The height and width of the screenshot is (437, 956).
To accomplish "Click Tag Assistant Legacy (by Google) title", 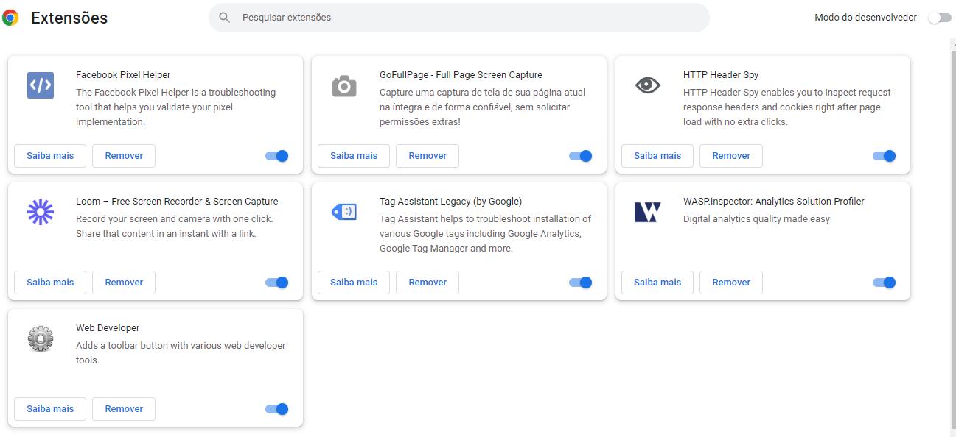I will tap(450, 202).
